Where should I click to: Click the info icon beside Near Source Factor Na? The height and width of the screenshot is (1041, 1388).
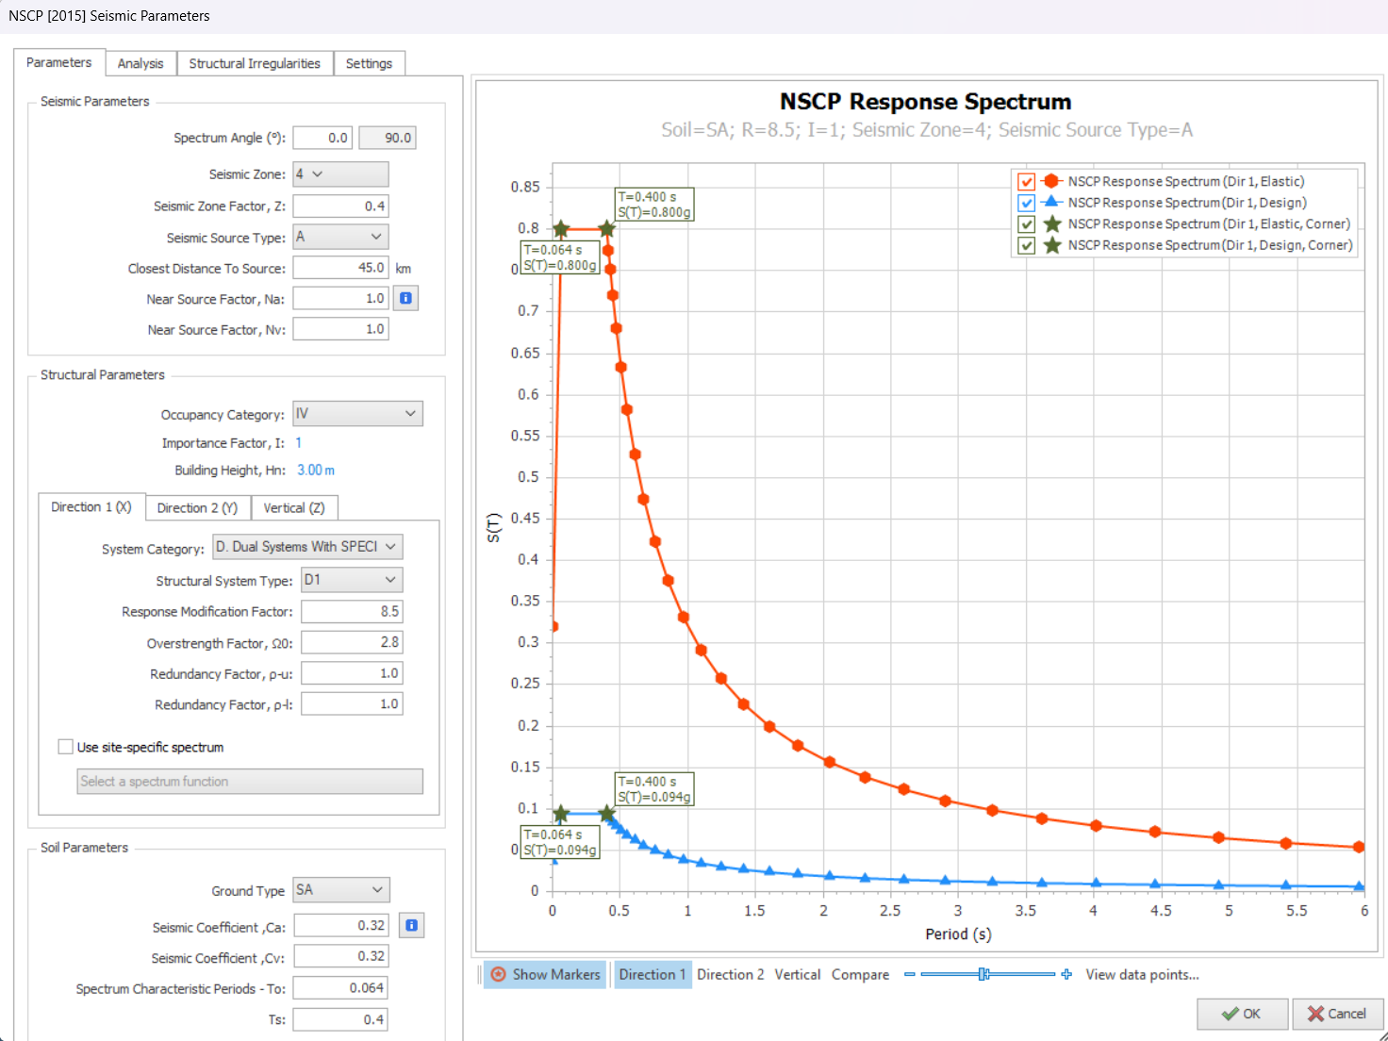click(405, 299)
